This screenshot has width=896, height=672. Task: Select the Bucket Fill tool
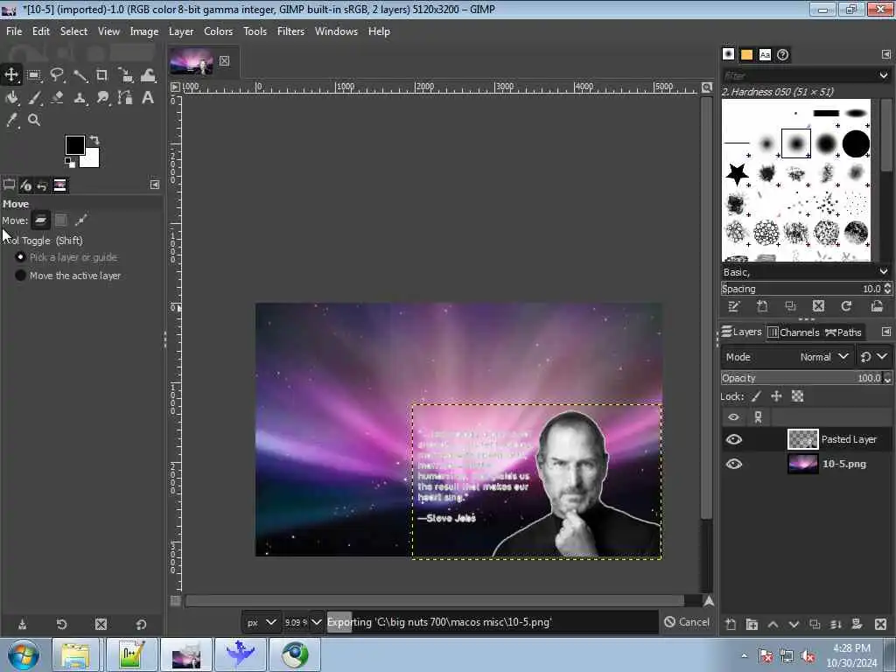[11, 98]
